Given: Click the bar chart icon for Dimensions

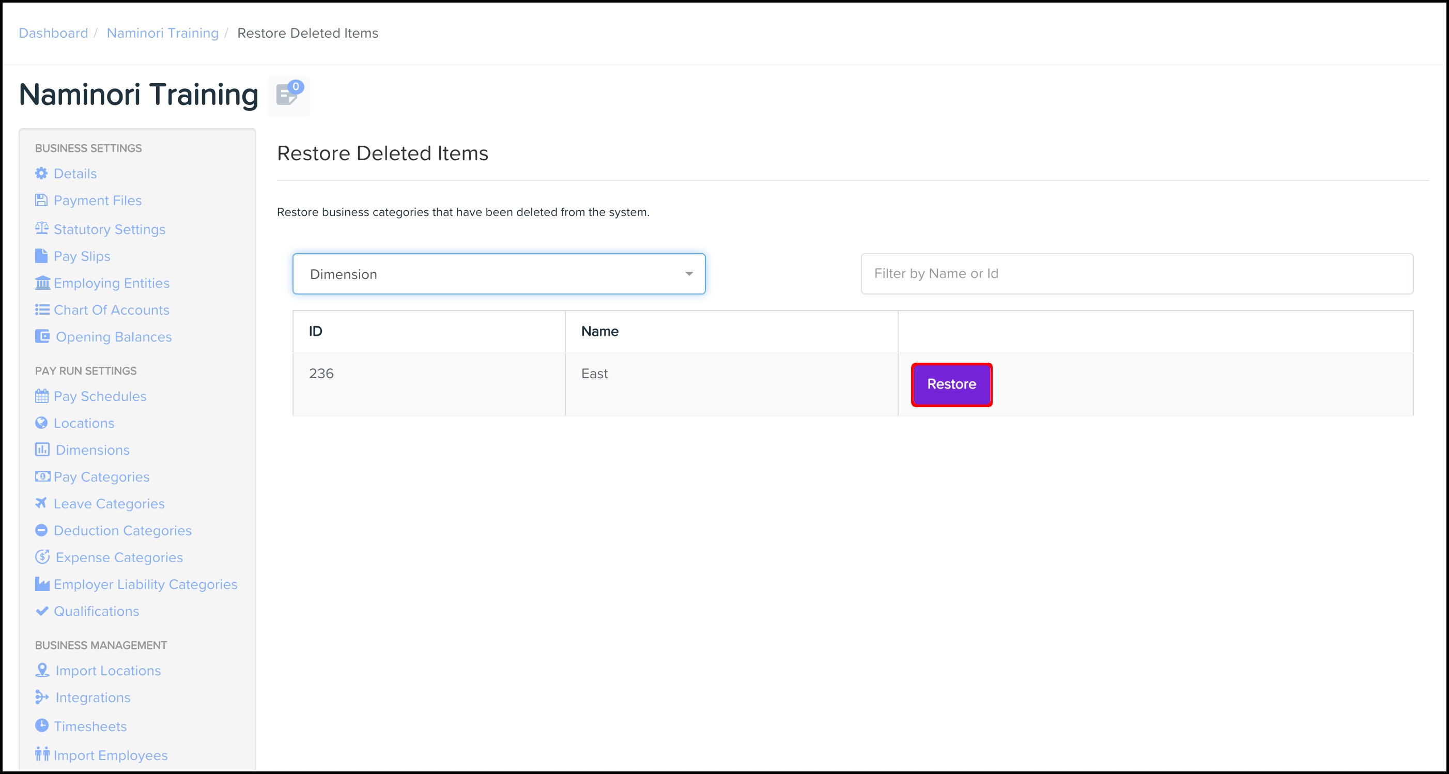Looking at the screenshot, I should point(42,450).
